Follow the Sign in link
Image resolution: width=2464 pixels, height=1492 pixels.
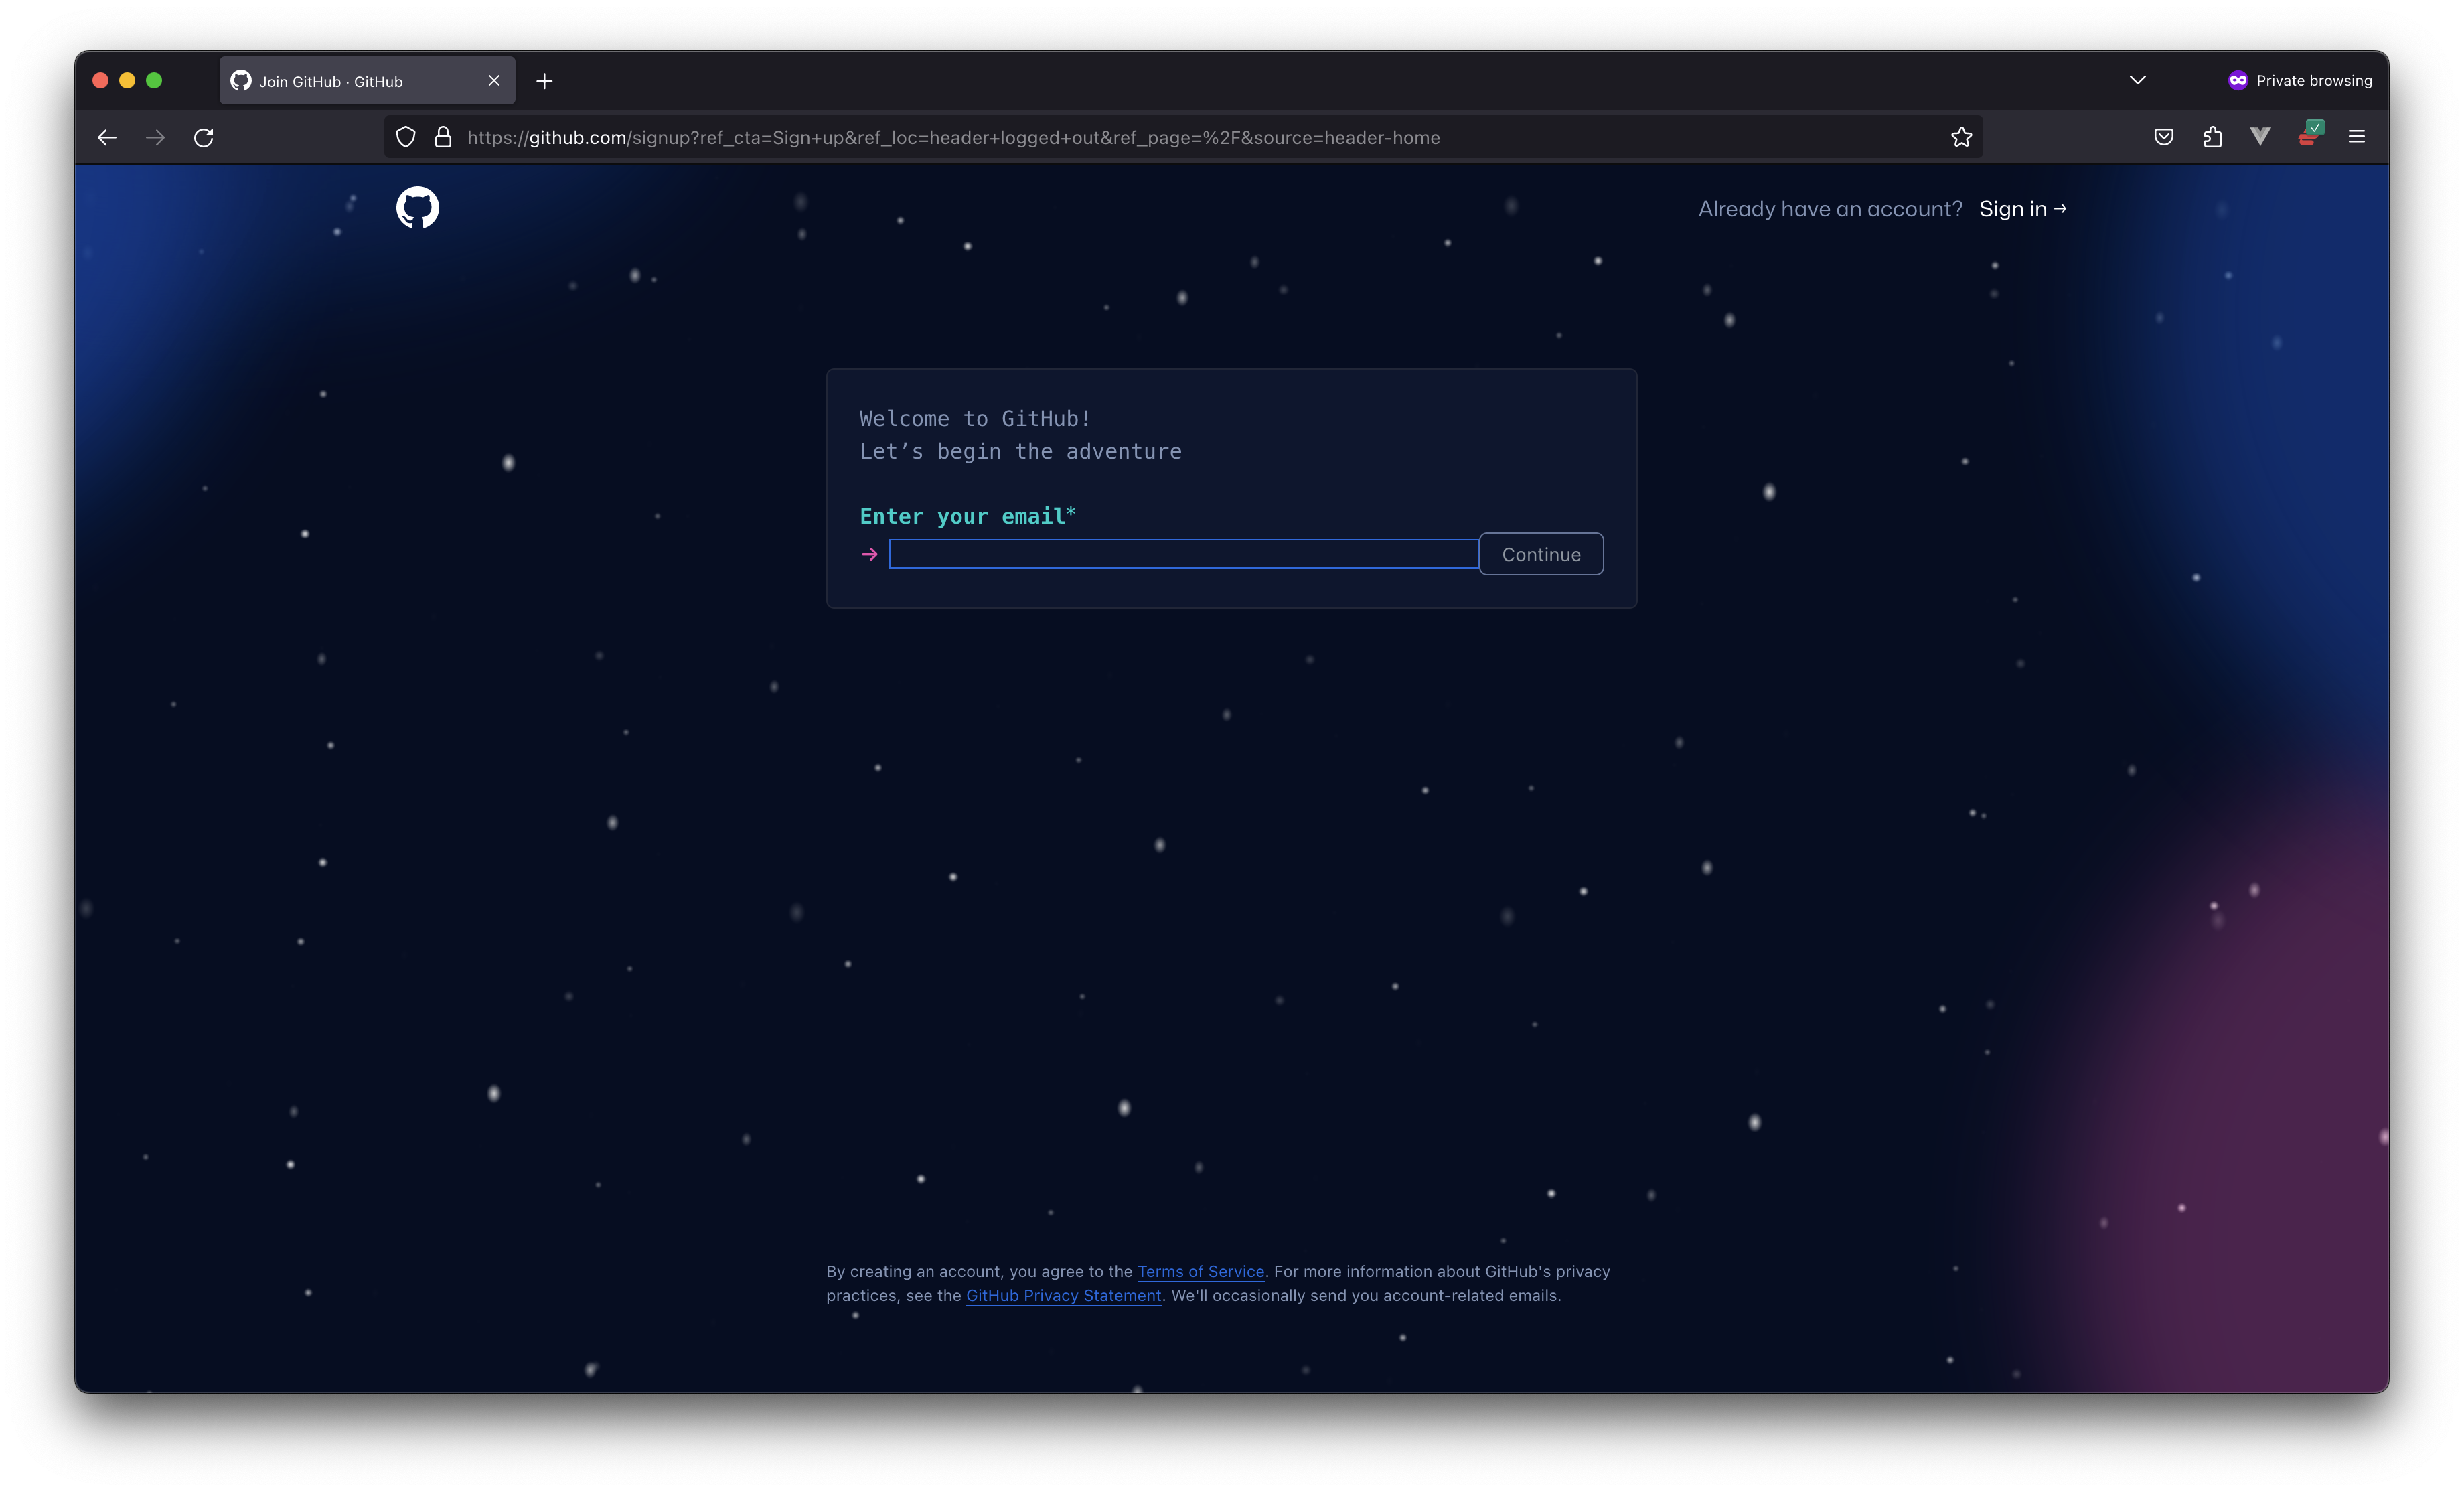(x=2021, y=209)
